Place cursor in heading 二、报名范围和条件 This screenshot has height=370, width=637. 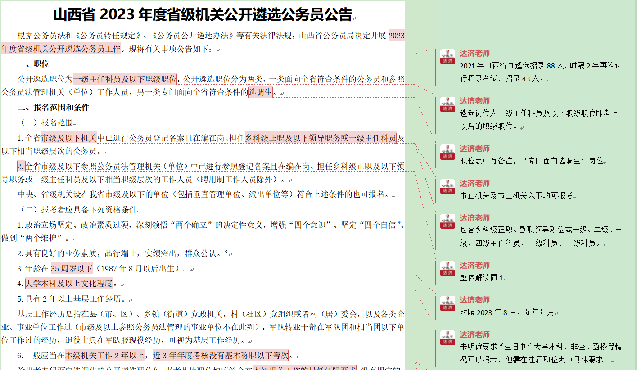click(x=53, y=108)
